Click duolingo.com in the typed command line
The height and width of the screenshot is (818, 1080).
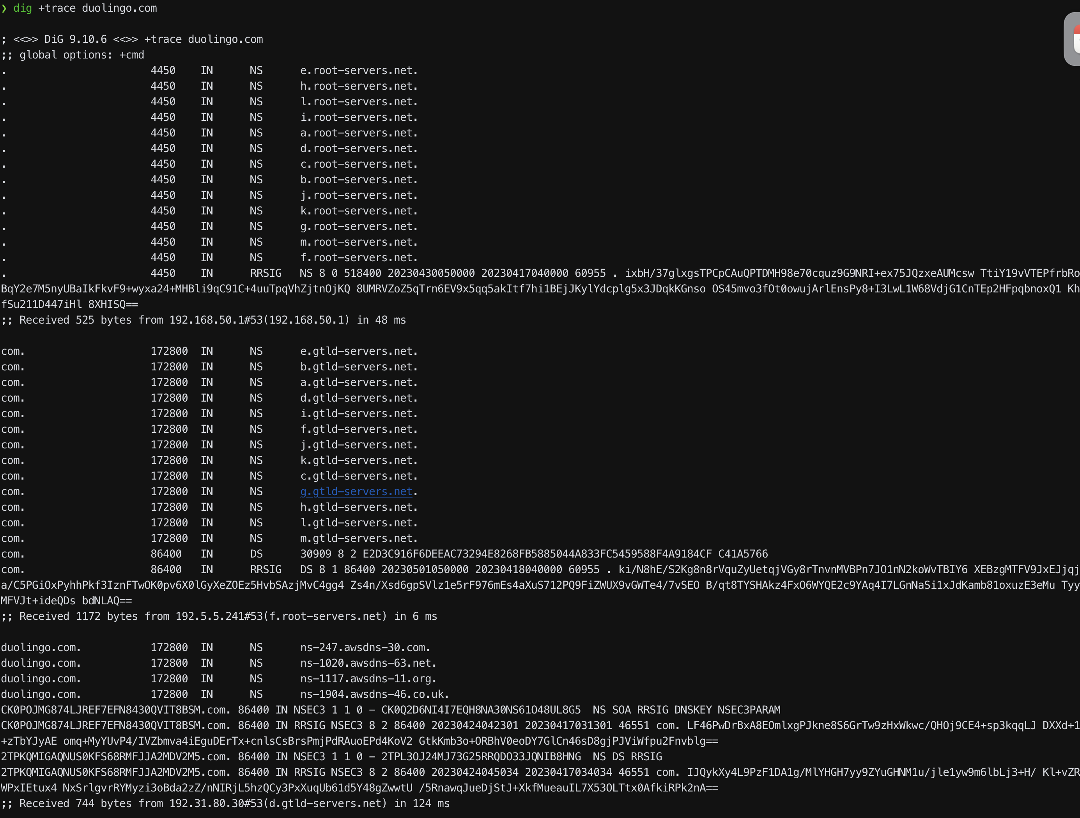119,8
